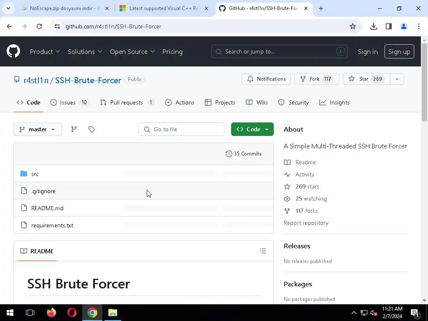Open the README.md file
The width and height of the screenshot is (428, 321).
47,208
